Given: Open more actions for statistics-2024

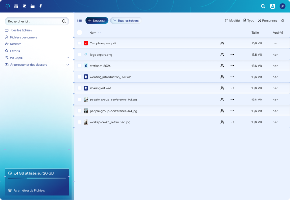Looking at the screenshot, I should point(232,66).
